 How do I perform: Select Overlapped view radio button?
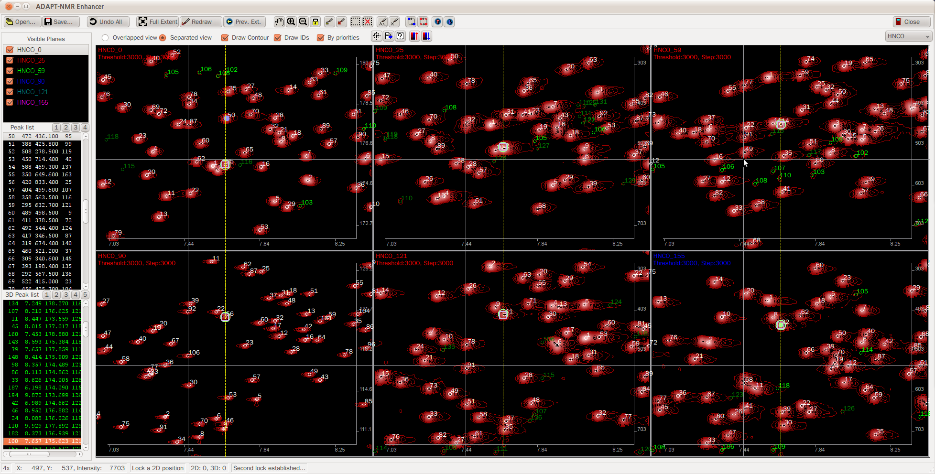105,38
